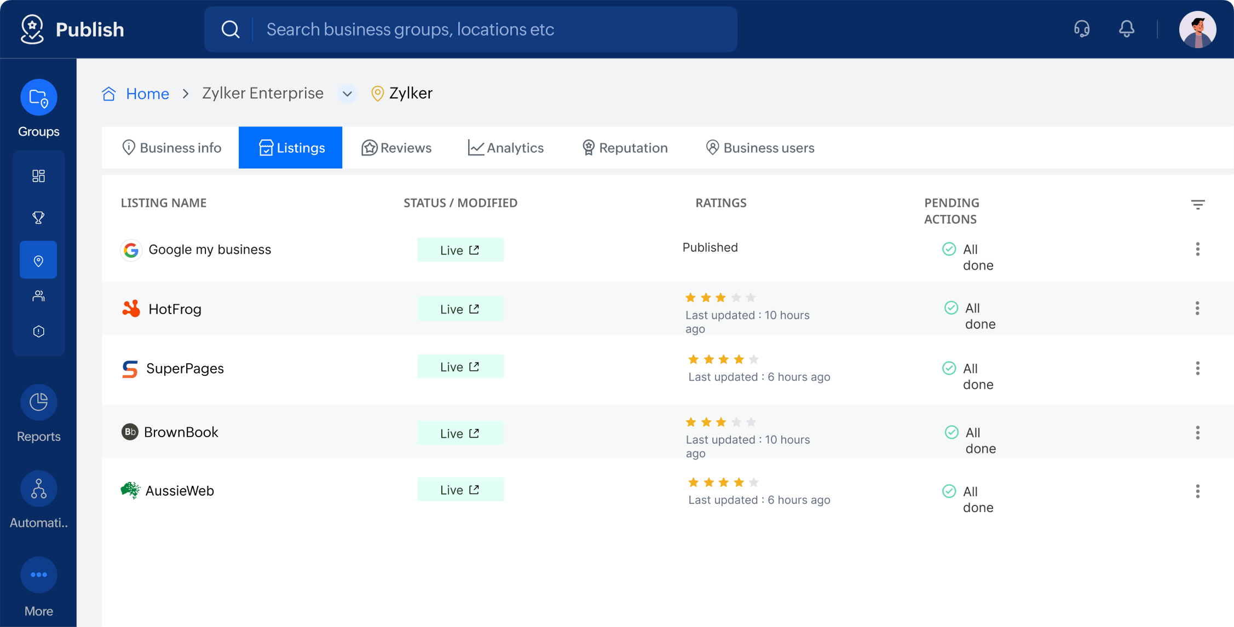Click the Publish logo icon

32,29
